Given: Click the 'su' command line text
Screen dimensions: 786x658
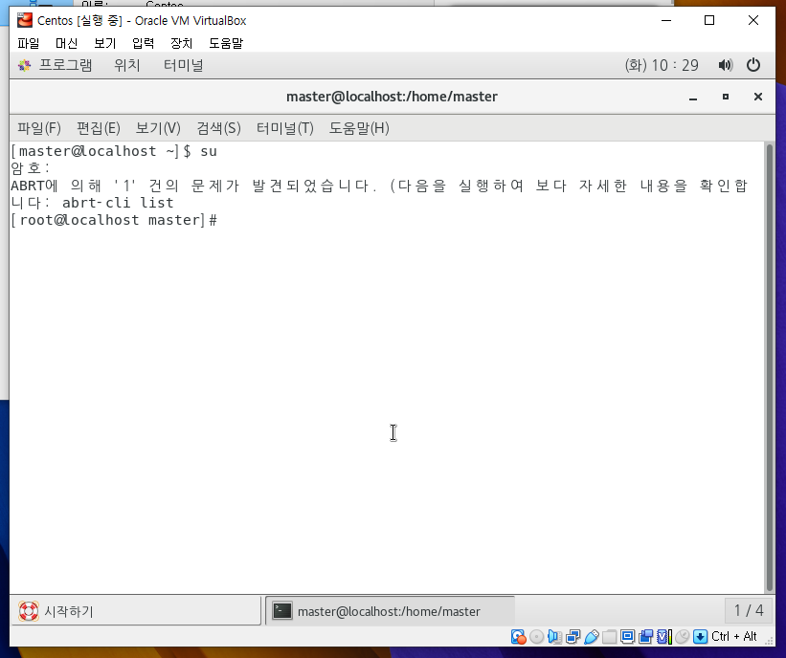Looking at the screenshot, I should [209, 151].
